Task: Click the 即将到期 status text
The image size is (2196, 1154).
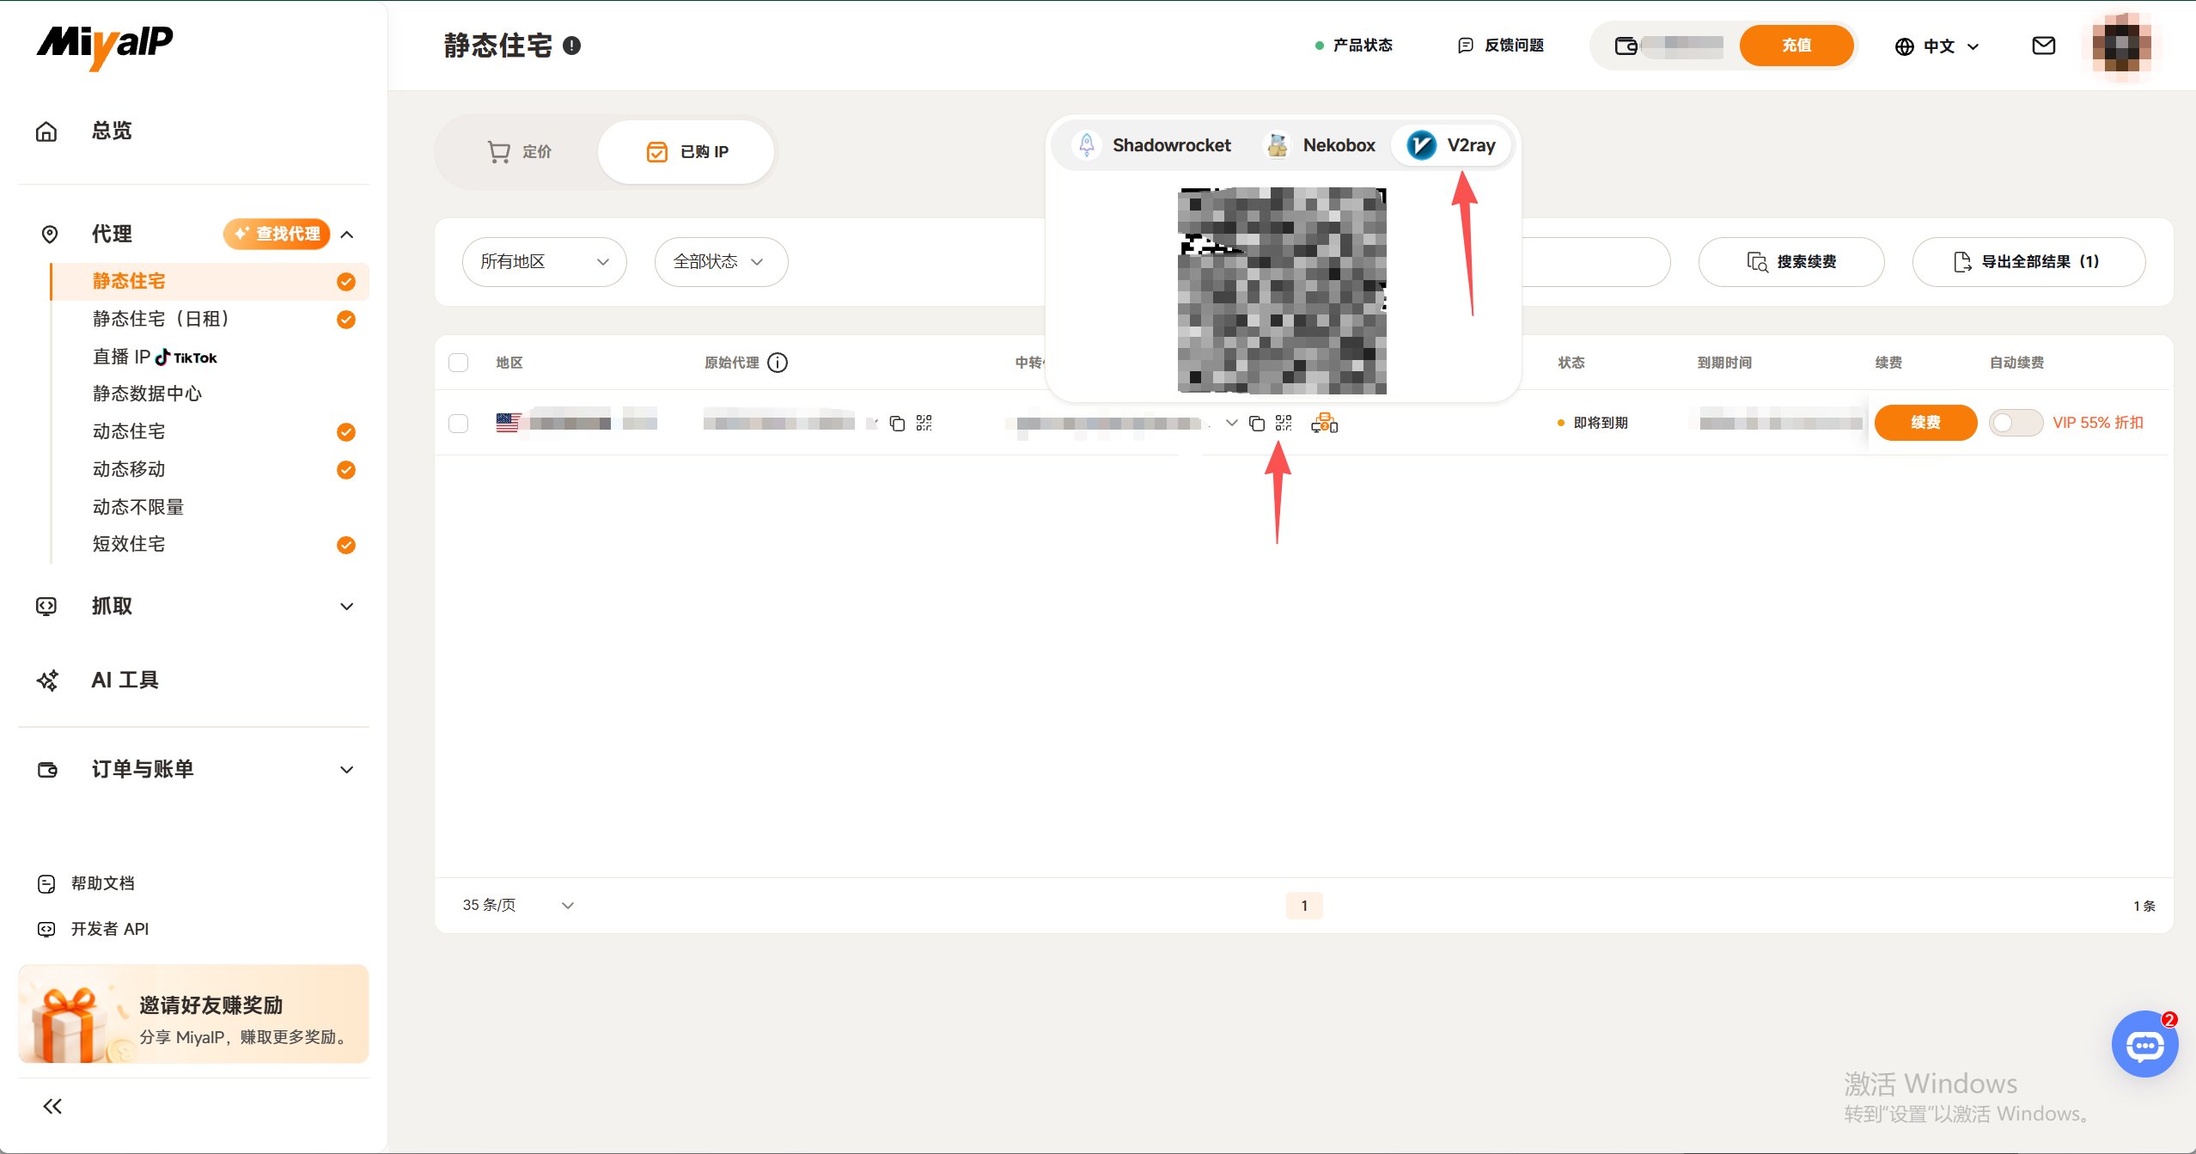Action: pos(1601,423)
